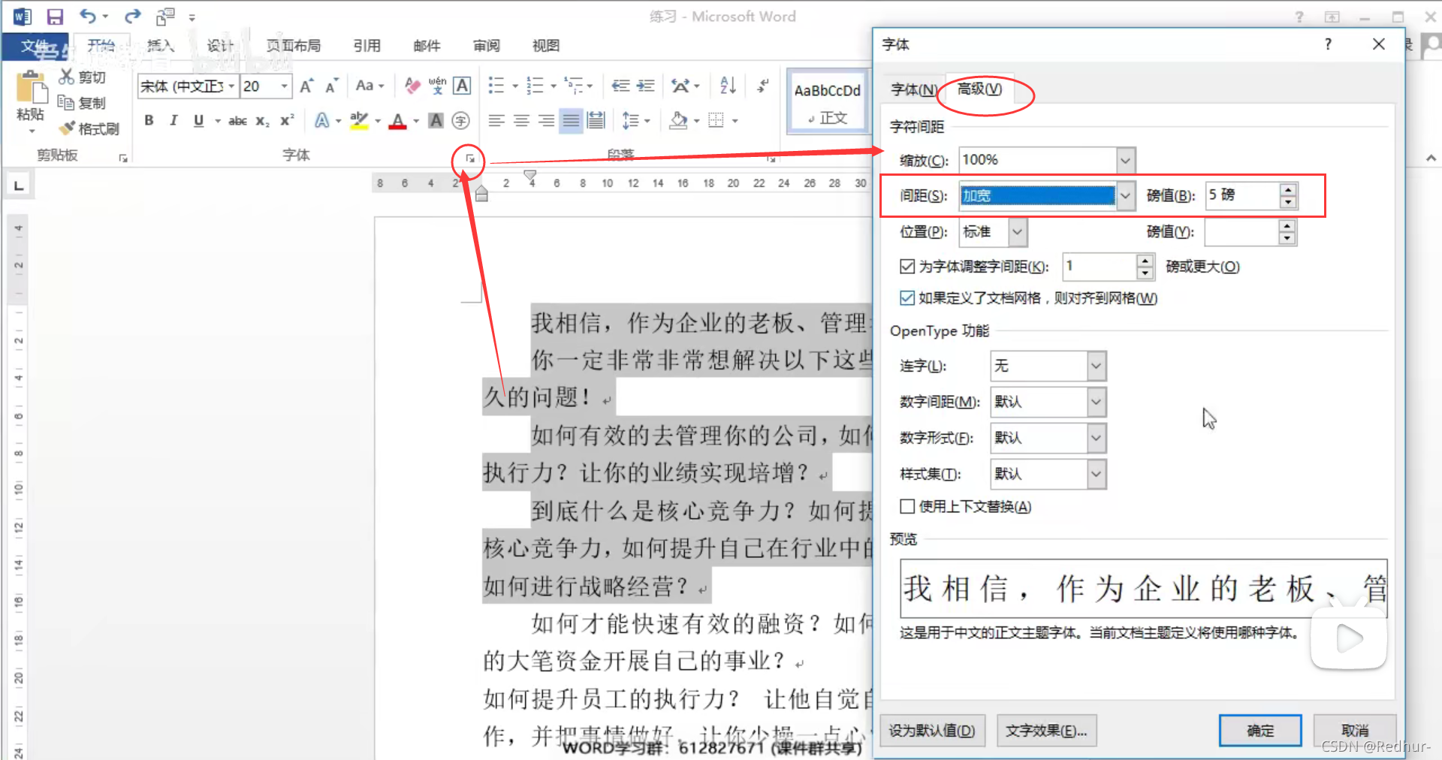Open the 审阅 ribbon tab

click(x=486, y=45)
